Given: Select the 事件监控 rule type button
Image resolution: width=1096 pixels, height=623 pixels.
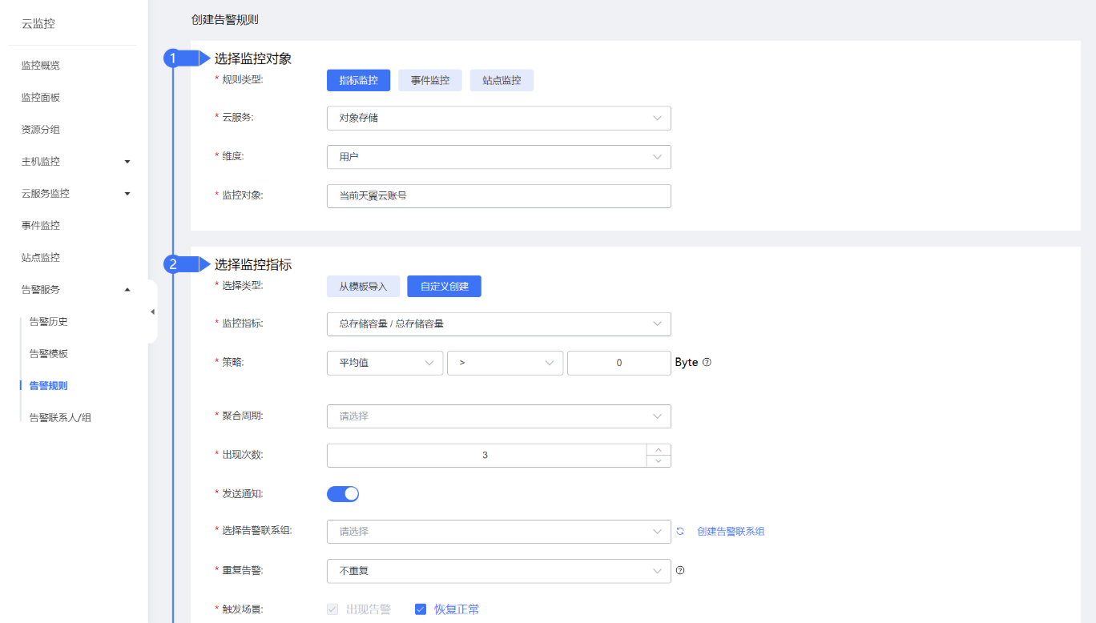Looking at the screenshot, I should (x=430, y=80).
